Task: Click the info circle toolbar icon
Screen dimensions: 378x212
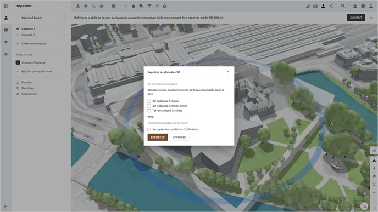Action: click(x=114, y=6)
